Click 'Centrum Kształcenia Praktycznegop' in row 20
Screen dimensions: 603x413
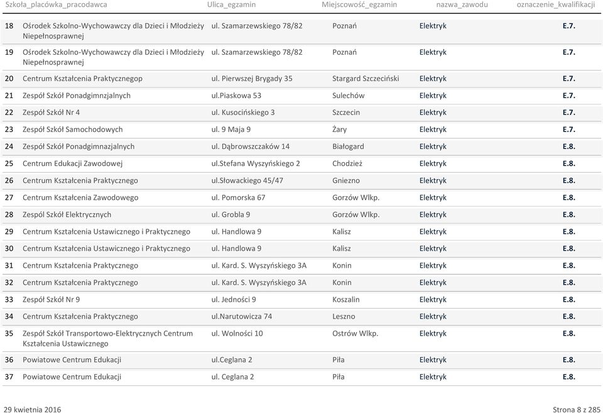click(82, 79)
